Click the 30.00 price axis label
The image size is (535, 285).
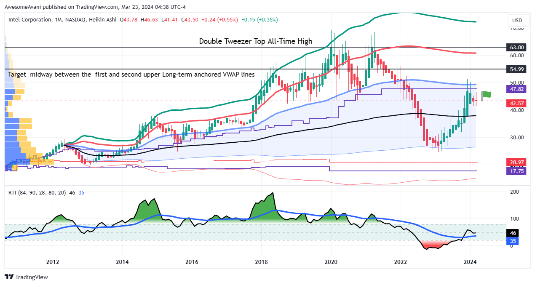coord(516,137)
